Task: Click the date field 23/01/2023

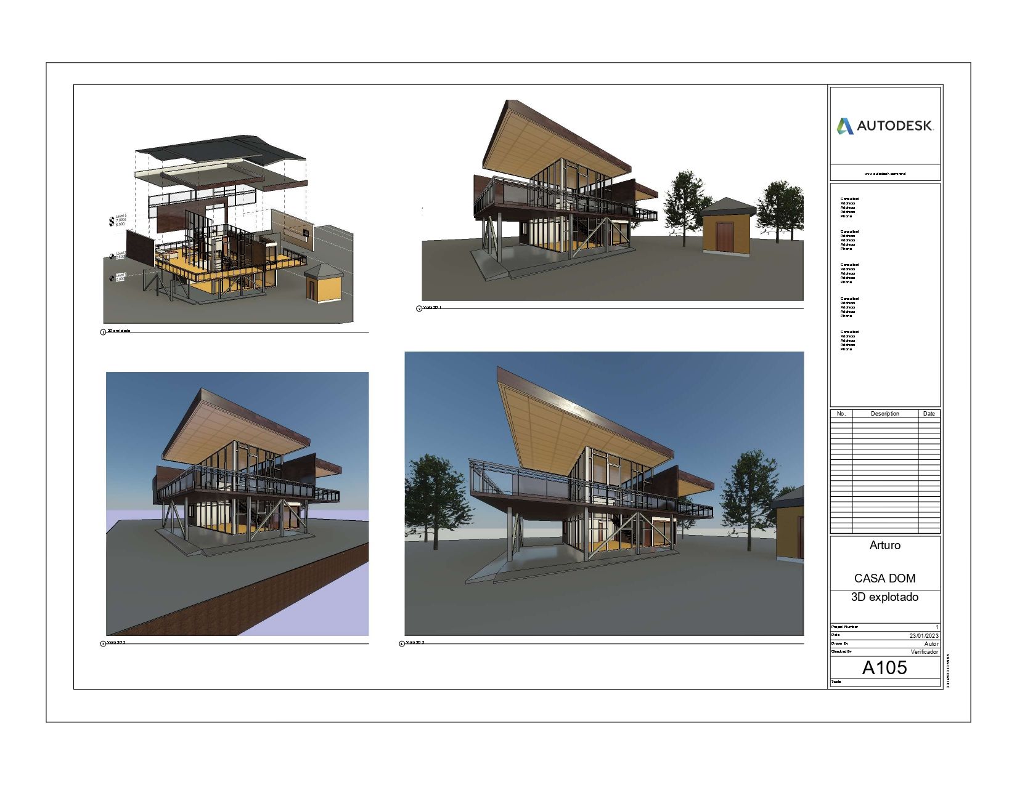Action: [x=924, y=636]
